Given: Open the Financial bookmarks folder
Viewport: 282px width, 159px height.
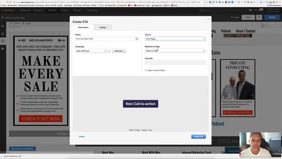Looking at the screenshot, I should coord(40,5).
